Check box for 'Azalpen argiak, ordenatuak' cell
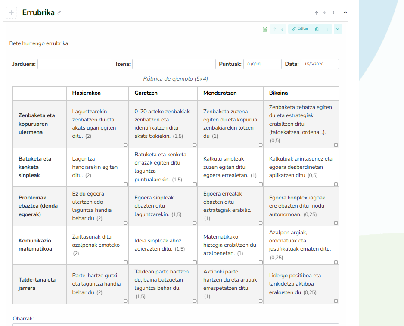Viewport: 404px width, 326px height. pos(336,262)
